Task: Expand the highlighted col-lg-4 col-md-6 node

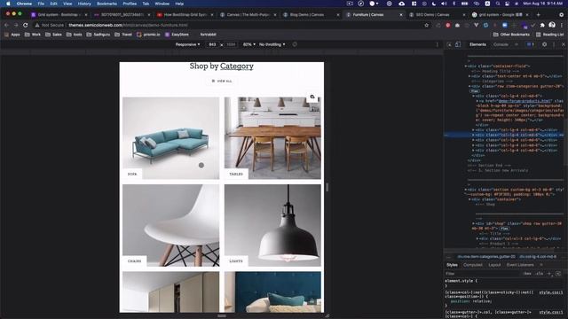Action: pos(473,135)
